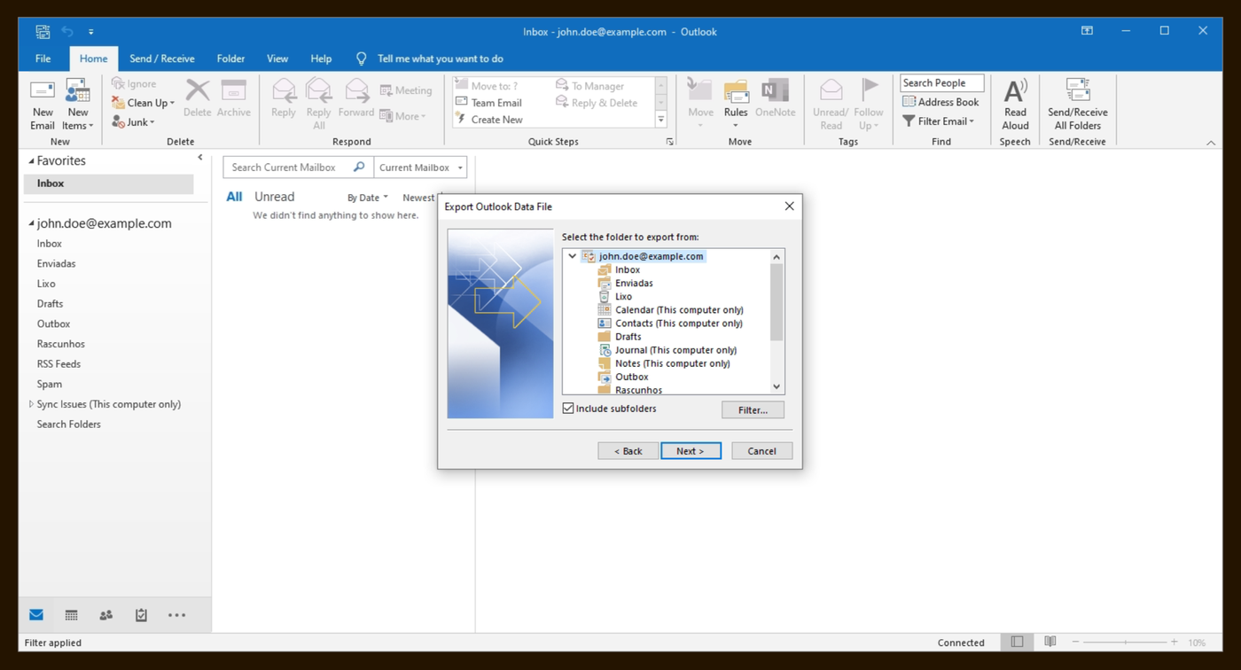Collapse the Favorites section
The height and width of the screenshot is (670, 1241).
point(32,161)
